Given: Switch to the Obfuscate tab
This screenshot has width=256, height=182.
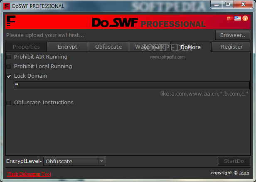Looking at the screenshot, I should [108, 47].
